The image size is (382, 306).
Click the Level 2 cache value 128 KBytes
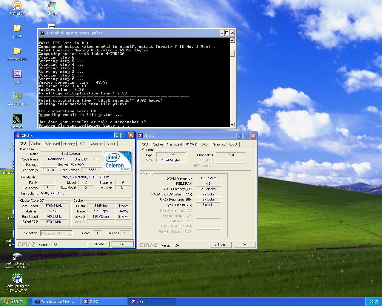(101, 216)
